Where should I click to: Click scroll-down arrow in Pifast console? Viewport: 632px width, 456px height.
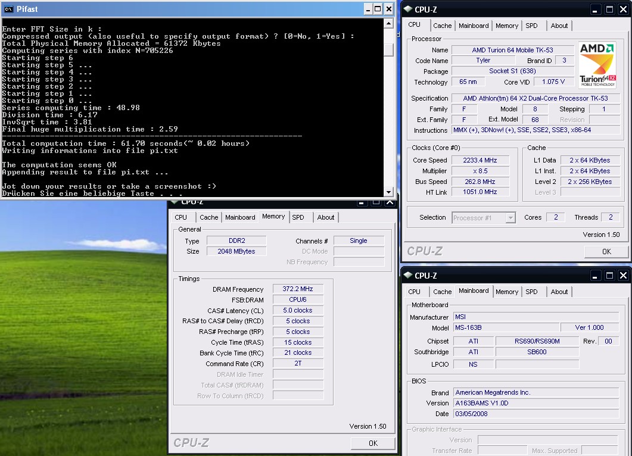click(388, 192)
